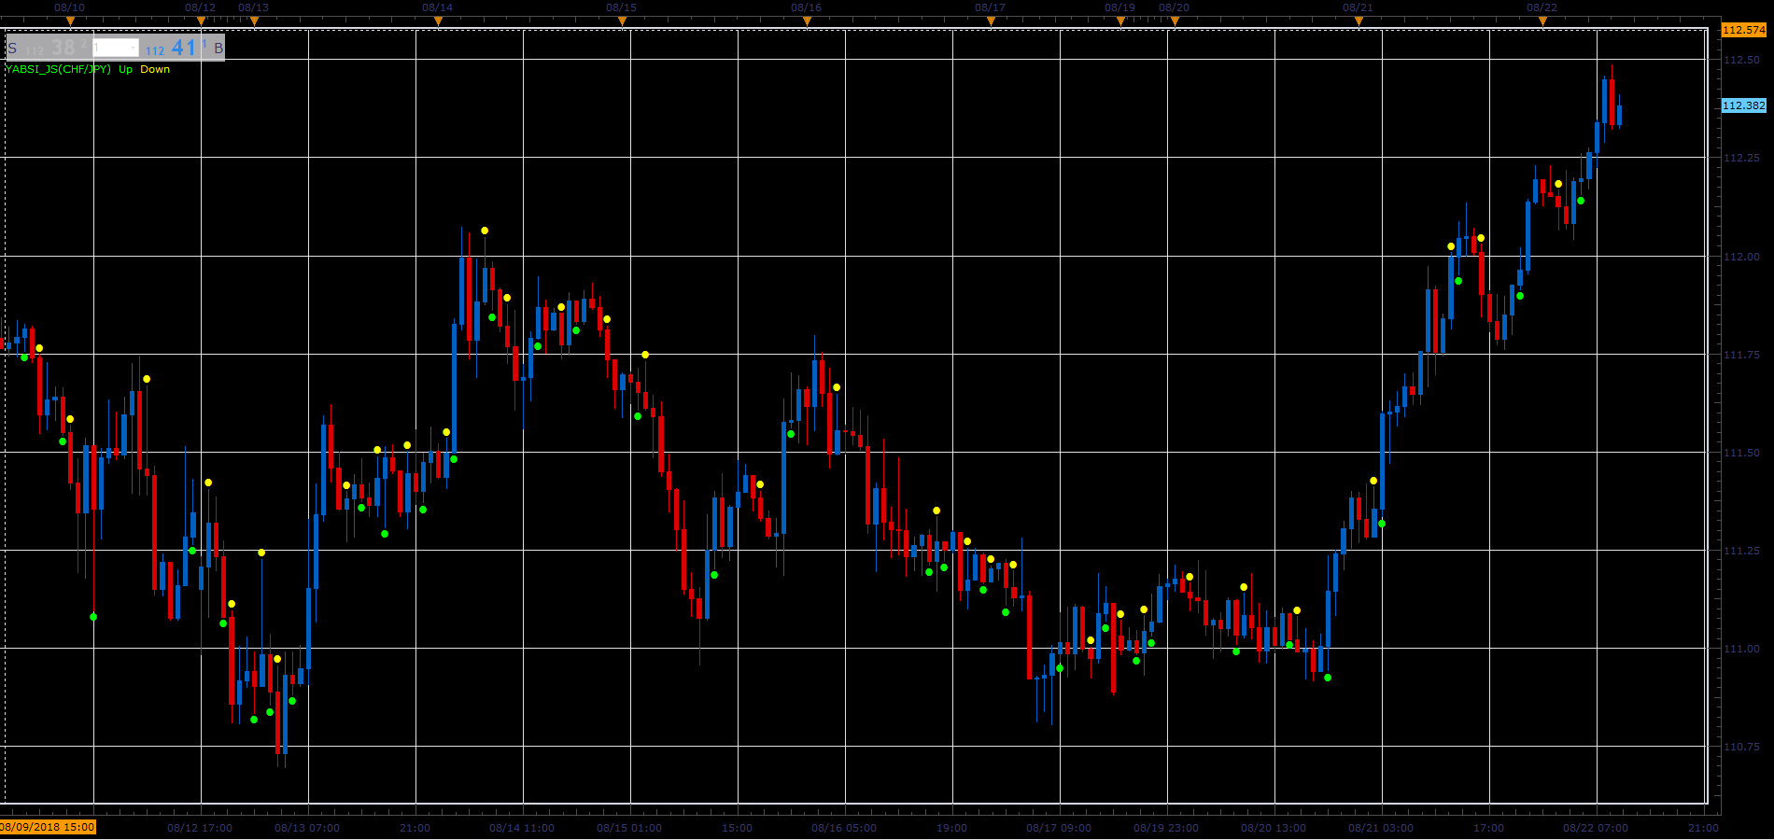Click the orange 08/10 day marker triangle
This screenshot has width=1774, height=840.
(x=70, y=21)
